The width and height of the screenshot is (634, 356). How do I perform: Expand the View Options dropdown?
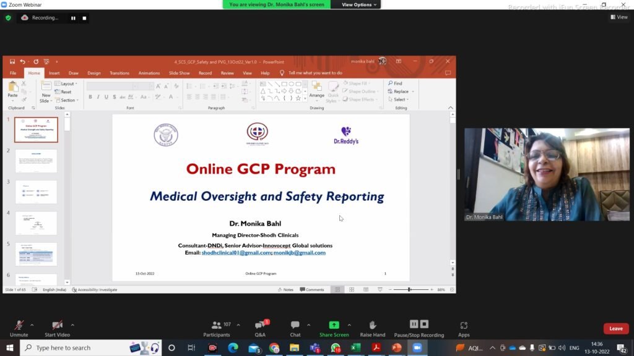click(359, 4)
